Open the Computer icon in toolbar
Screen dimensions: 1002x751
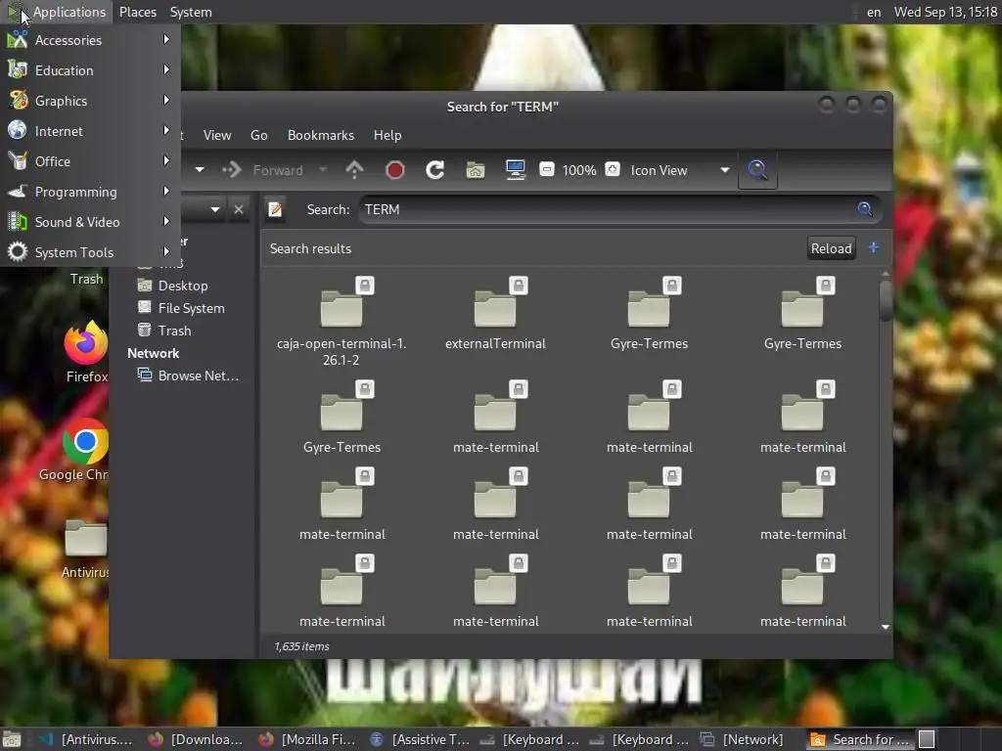(515, 170)
